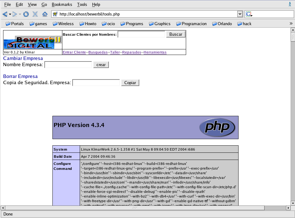
Task: Open the View menu
Action: point(32,5)
